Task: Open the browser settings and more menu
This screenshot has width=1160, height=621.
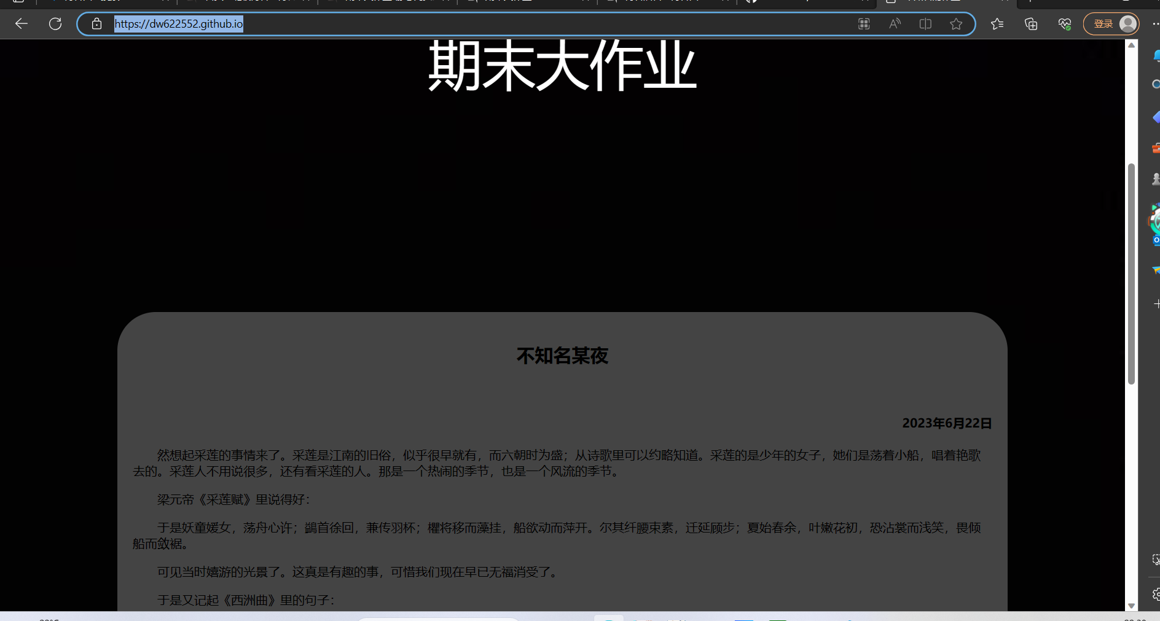Action: (x=1155, y=24)
